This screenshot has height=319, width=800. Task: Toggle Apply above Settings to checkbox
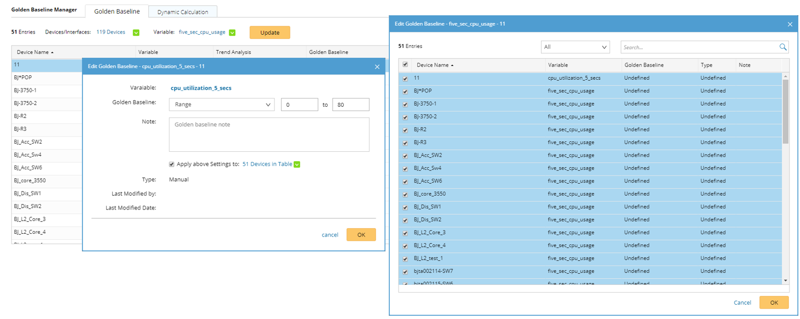pyautogui.click(x=172, y=164)
